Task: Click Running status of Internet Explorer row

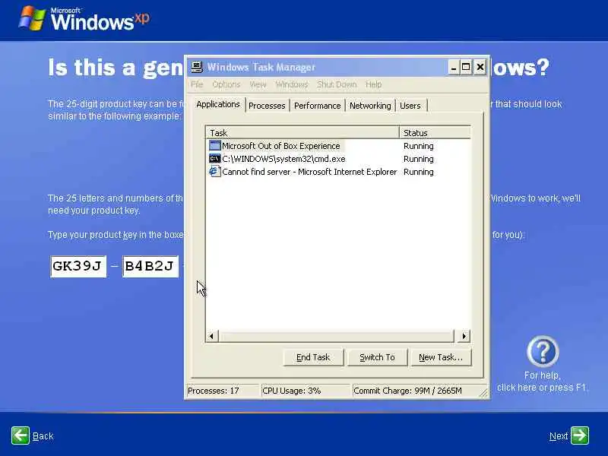Action: pos(419,172)
